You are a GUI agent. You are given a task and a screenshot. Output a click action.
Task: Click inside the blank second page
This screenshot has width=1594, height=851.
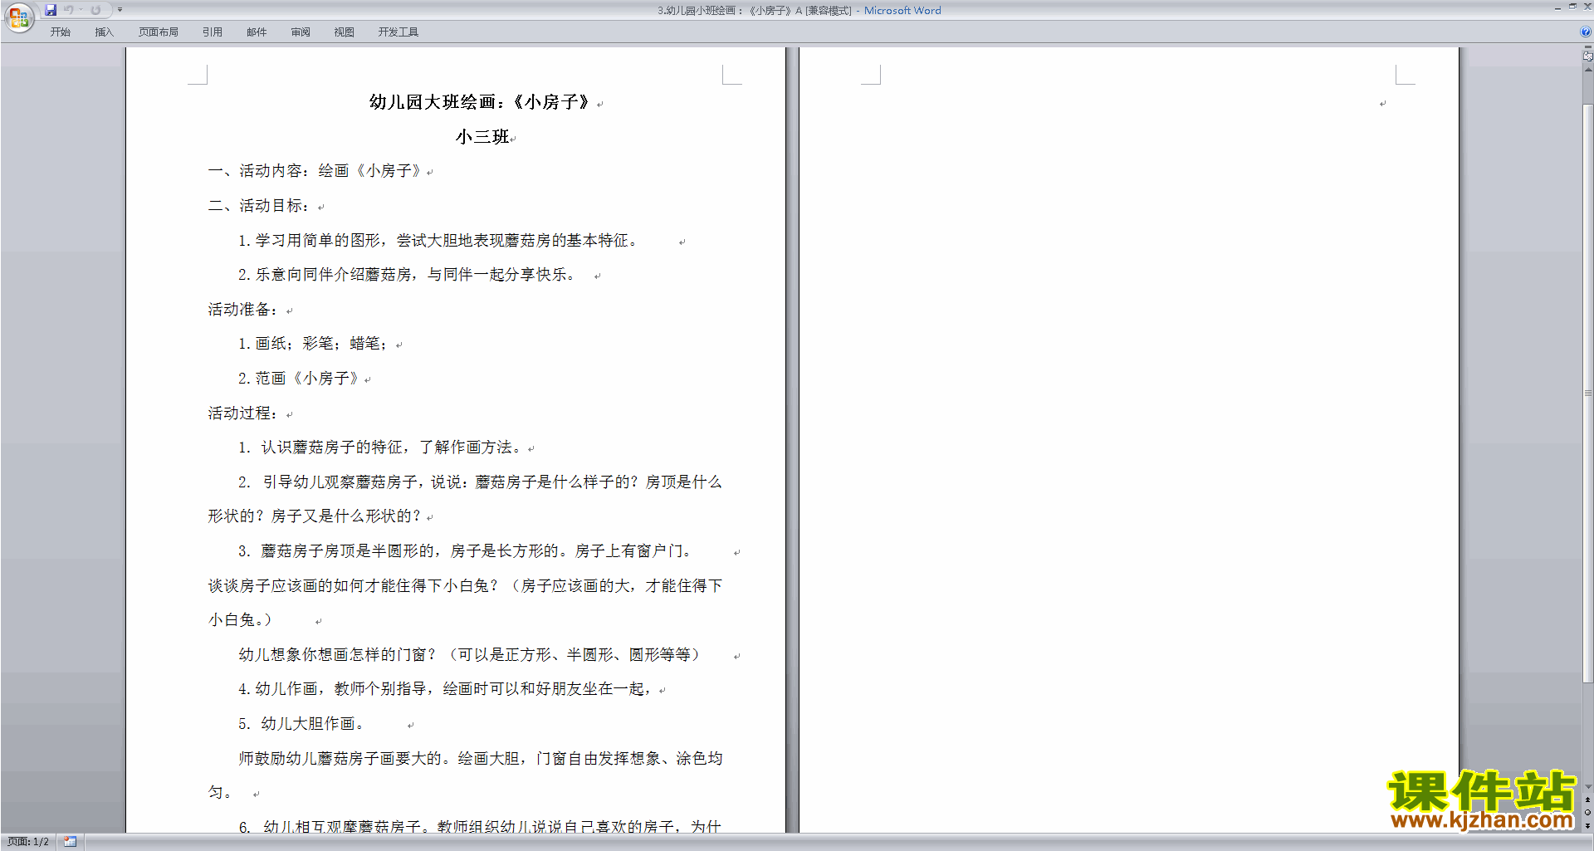[x=1129, y=440]
